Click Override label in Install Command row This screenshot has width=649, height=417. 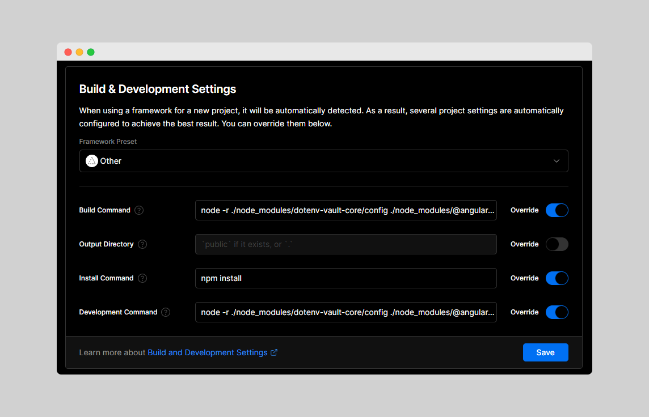pyautogui.click(x=524, y=278)
